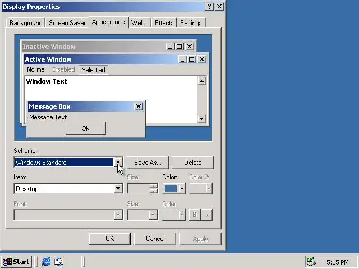Click the Window Text in preview
This screenshot has height=269, width=359.
click(x=47, y=81)
